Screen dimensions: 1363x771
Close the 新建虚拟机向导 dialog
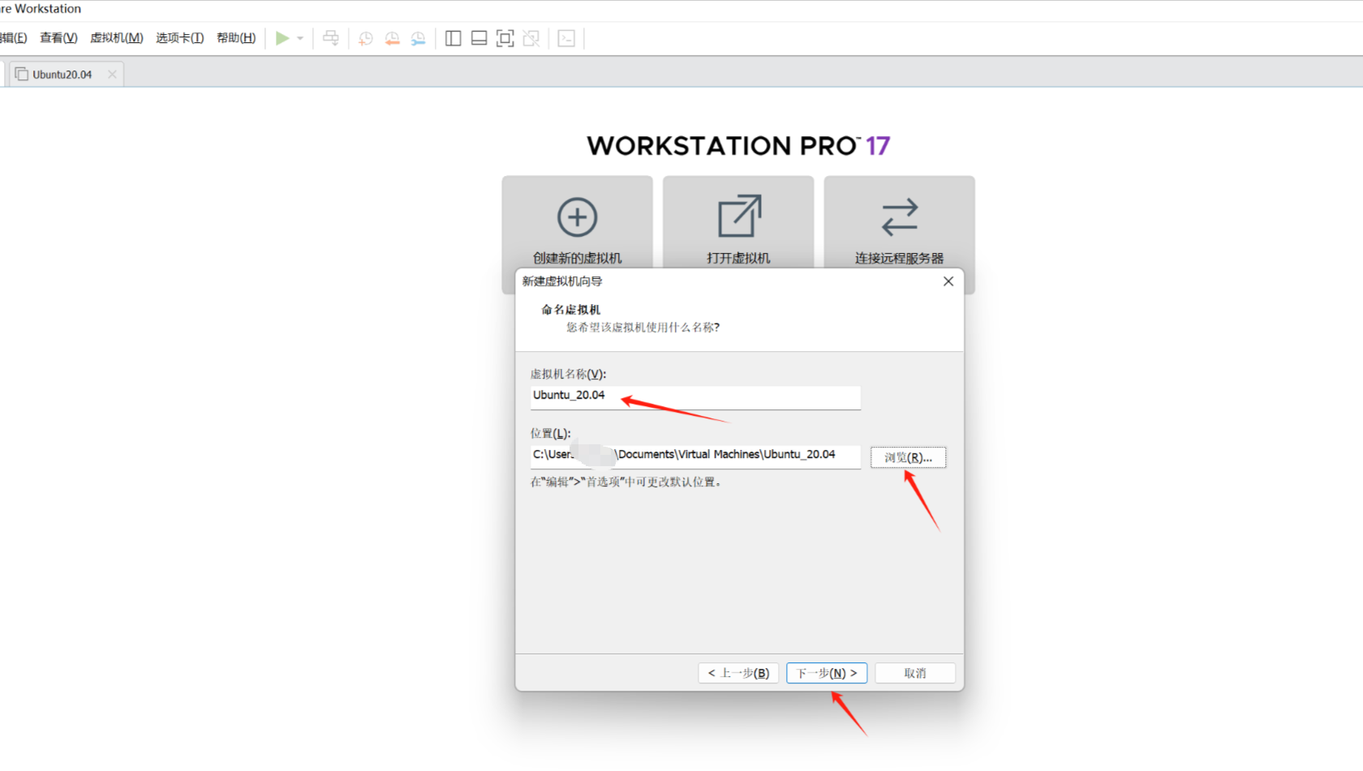click(x=948, y=281)
